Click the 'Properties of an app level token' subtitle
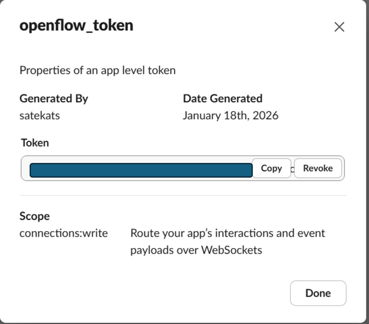The height and width of the screenshot is (324, 369). point(97,70)
